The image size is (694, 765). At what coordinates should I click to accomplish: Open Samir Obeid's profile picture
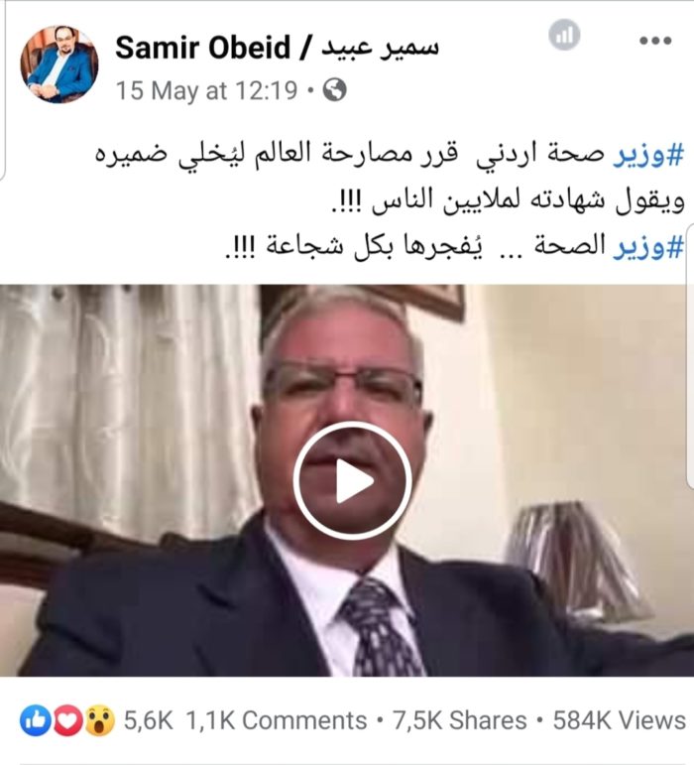tap(58, 64)
